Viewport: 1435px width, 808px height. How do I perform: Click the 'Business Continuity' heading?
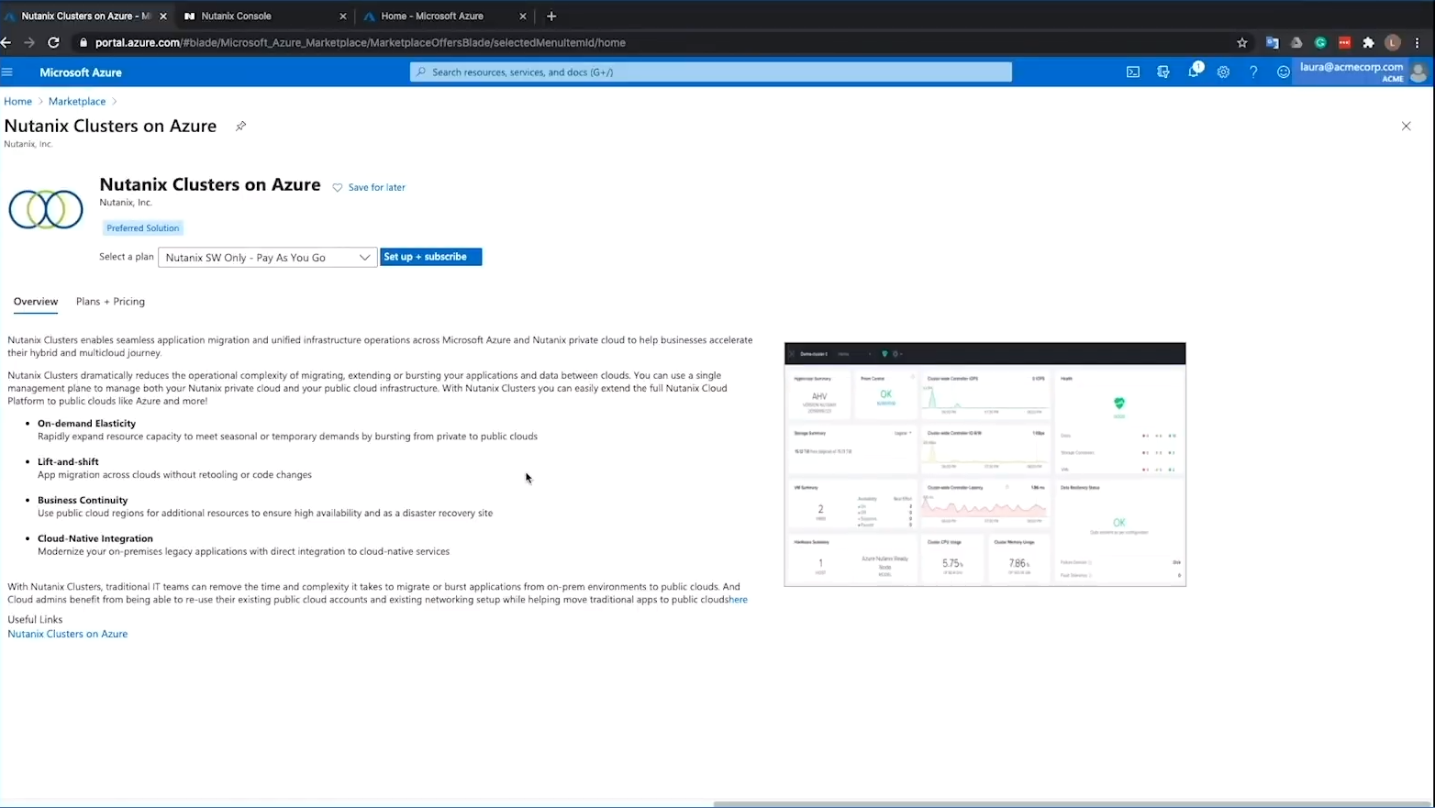83,501
